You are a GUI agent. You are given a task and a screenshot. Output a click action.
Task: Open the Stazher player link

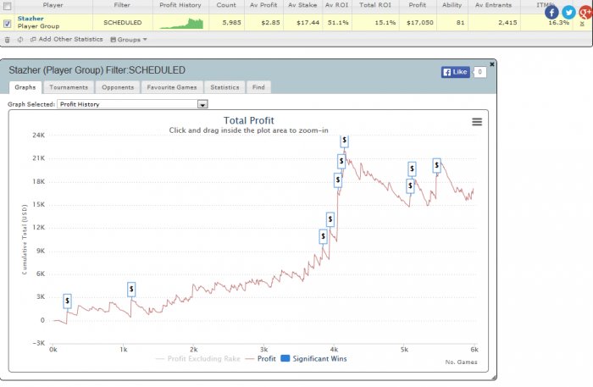click(x=30, y=19)
